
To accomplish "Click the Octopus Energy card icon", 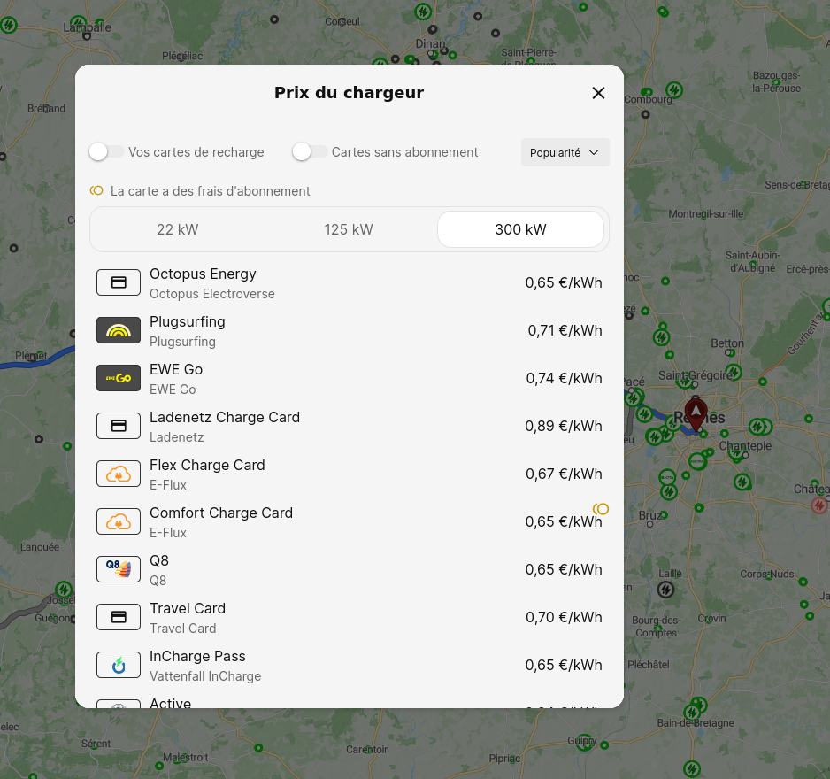I will tap(119, 282).
